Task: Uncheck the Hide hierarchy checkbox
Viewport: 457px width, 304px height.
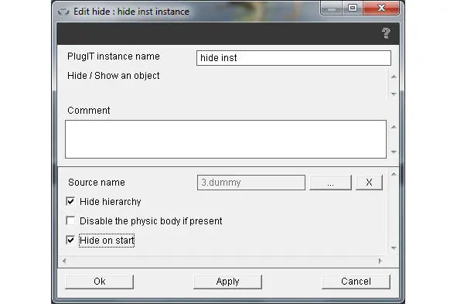Action: pos(70,201)
